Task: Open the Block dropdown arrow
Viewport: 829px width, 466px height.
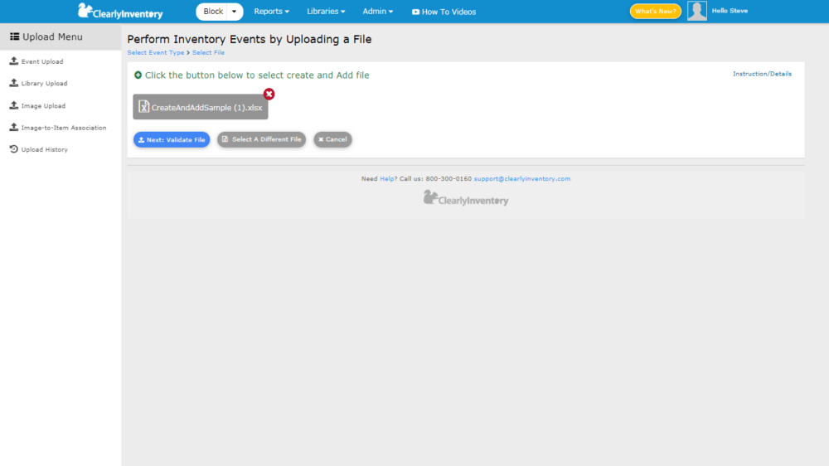Action: click(235, 12)
